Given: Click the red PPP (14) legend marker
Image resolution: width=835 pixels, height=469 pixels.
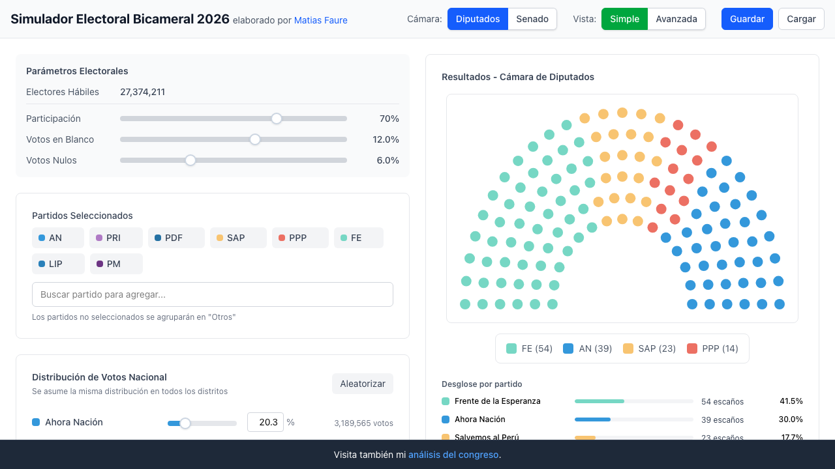Looking at the screenshot, I should (x=693, y=348).
